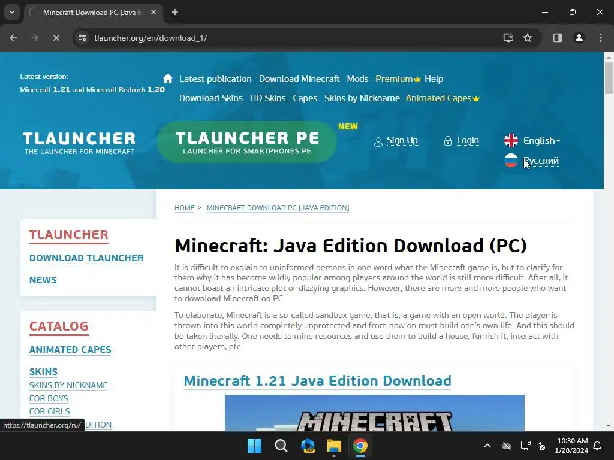Click the TLauncher site logo

pyautogui.click(x=79, y=143)
